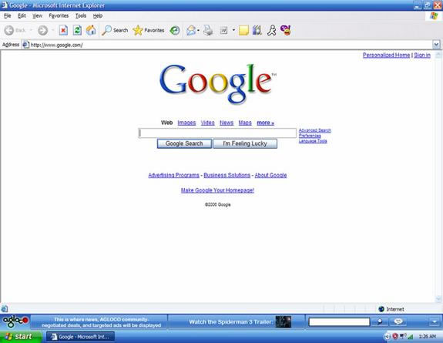Expand the AGLOCO toolbar options dropdown
Image resolution: width=443 pixels, height=343 pixels.
435,321
